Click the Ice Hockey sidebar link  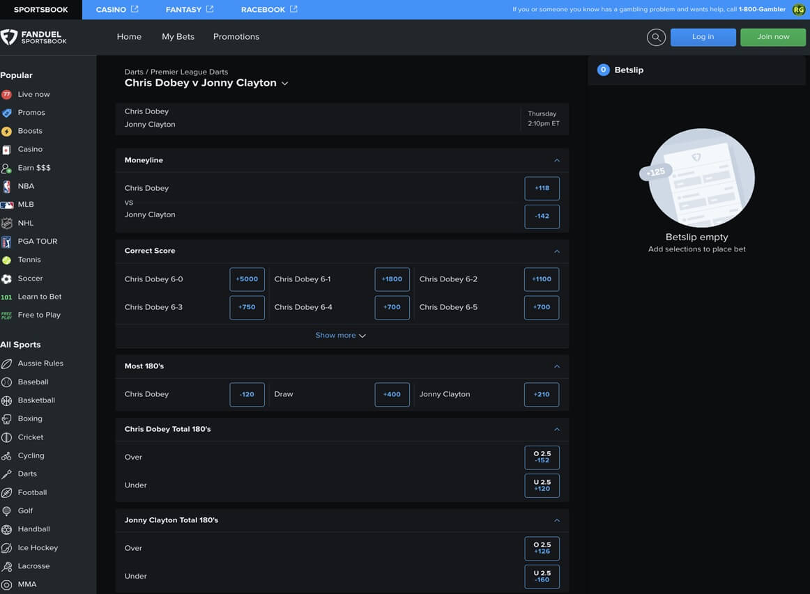(x=38, y=548)
